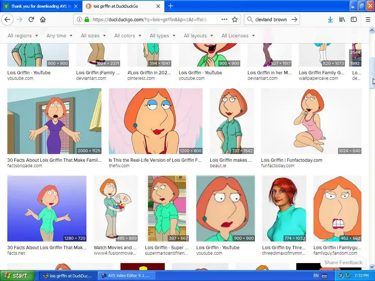Screen dimensions: 375x281
Task: Click the Share Feedback button
Action: (343, 262)
